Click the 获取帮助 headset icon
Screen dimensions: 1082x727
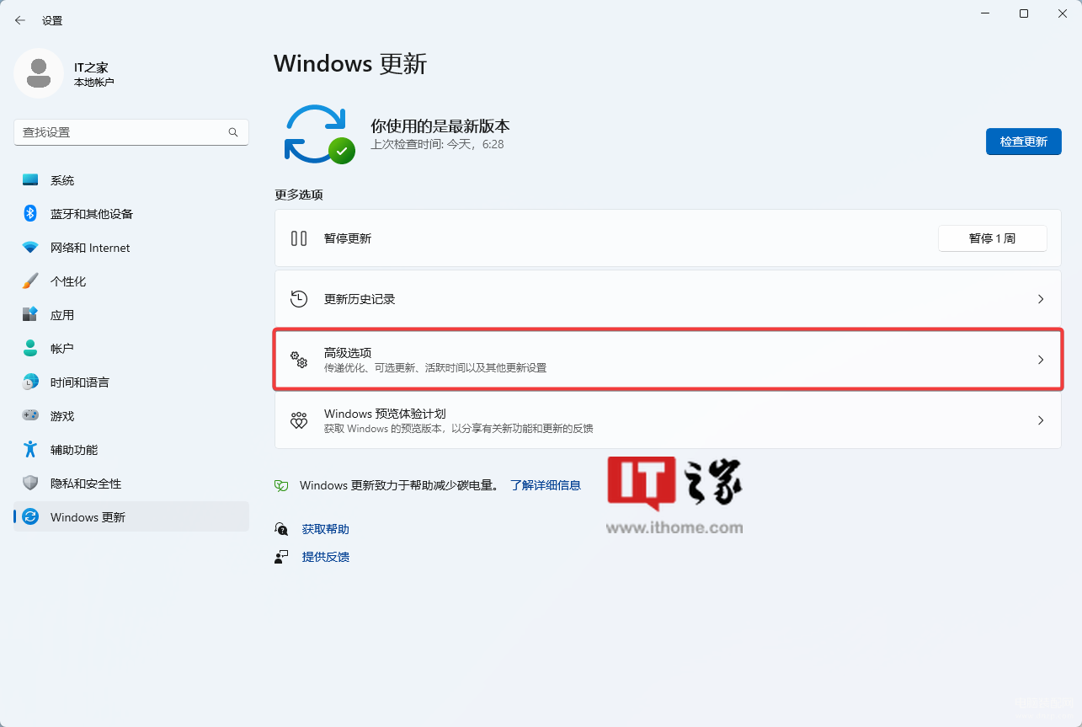(282, 529)
